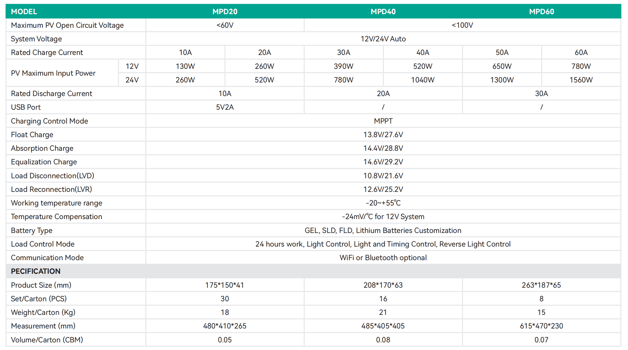
Task: Click the Equalization Charge row label
Action: (x=44, y=162)
